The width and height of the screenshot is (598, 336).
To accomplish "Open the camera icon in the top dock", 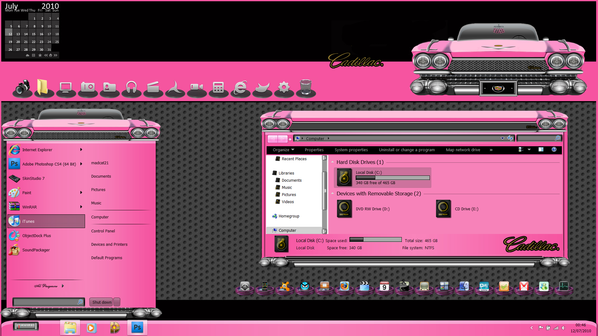I will tap(22, 88).
